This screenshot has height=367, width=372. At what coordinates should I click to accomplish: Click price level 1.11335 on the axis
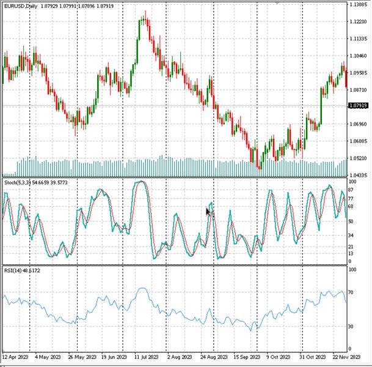click(359, 39)
